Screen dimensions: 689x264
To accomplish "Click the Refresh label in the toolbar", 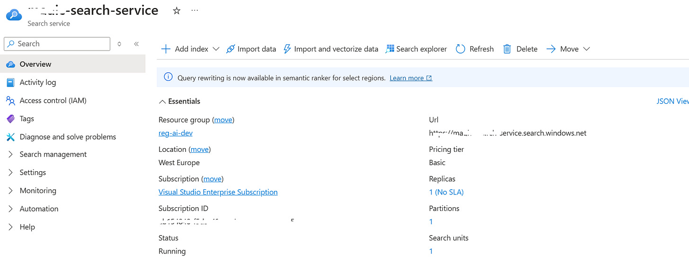I will (482, 49).
